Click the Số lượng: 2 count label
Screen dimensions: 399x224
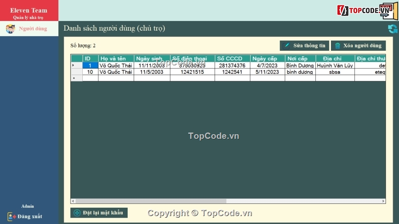click(x=83, y=45)
